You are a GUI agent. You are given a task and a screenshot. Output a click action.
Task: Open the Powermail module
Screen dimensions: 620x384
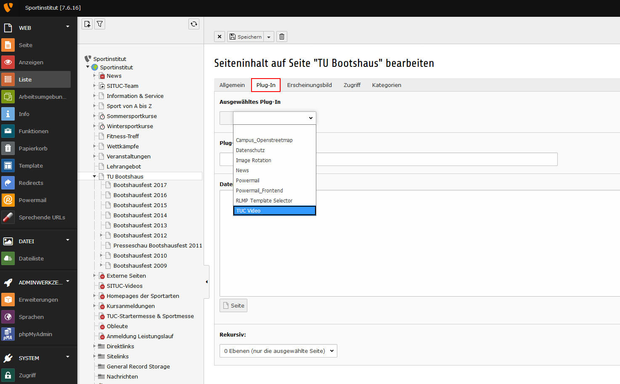32,200
